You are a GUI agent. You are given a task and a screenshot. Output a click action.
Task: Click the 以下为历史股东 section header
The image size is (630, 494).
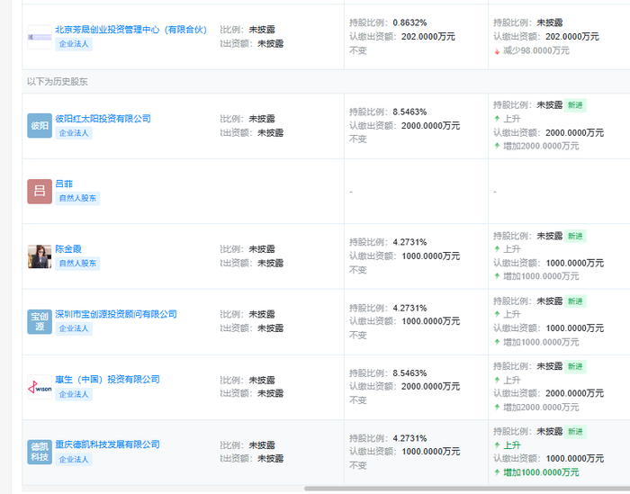tap(58, 82)
